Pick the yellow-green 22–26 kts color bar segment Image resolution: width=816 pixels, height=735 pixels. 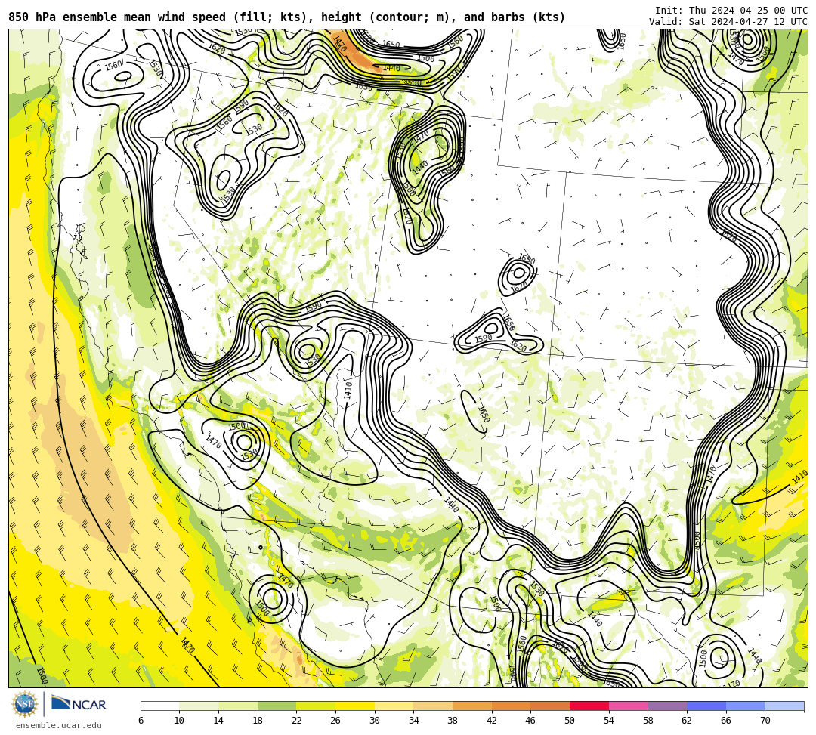[316, 706]
